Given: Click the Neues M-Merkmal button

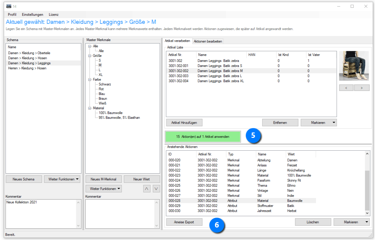Looking at the screenshot, I should pyautogui.click(x=103, y=179).
